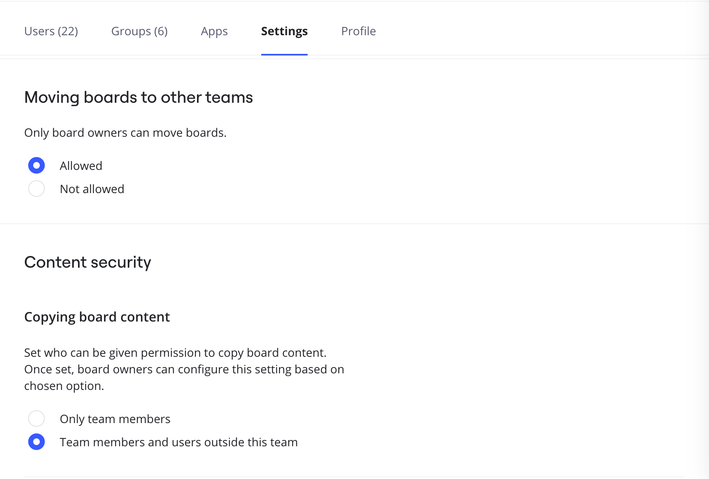Screen dimensions: 709x479
Task: Select the Allowed radio button circle
Action: coord(36,165)
